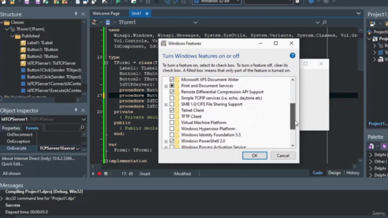Switch to the History view tab
This screenshot has height=218, width=388.
(353, 173)
